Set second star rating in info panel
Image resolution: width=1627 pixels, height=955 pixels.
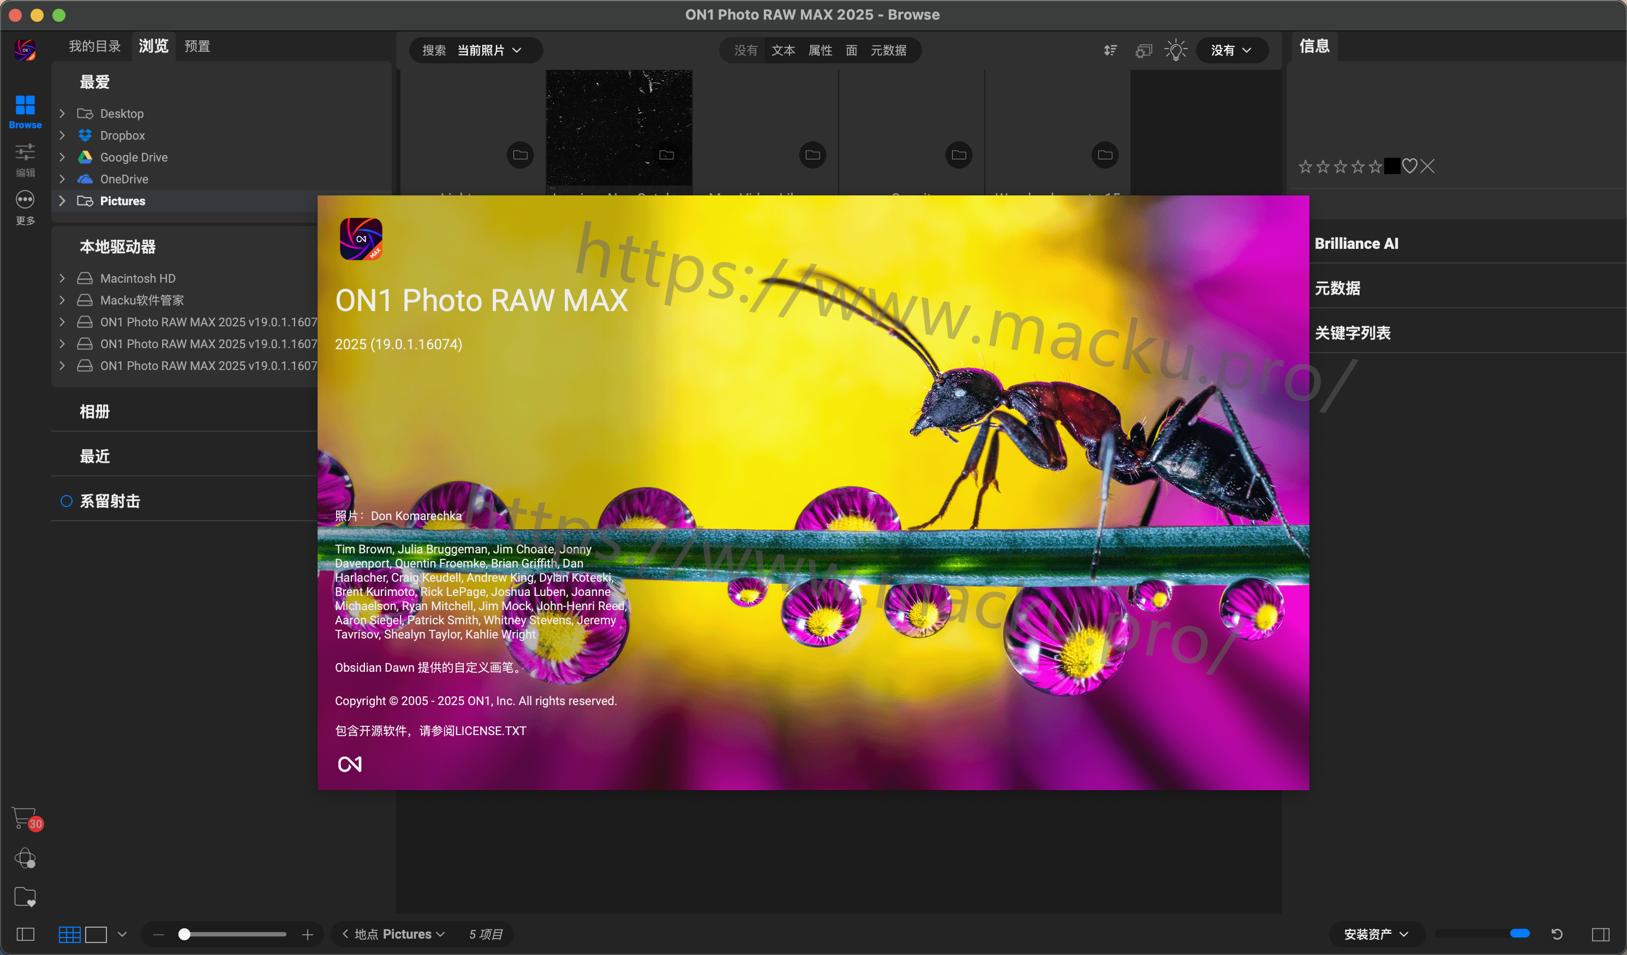coord(1323,166)
